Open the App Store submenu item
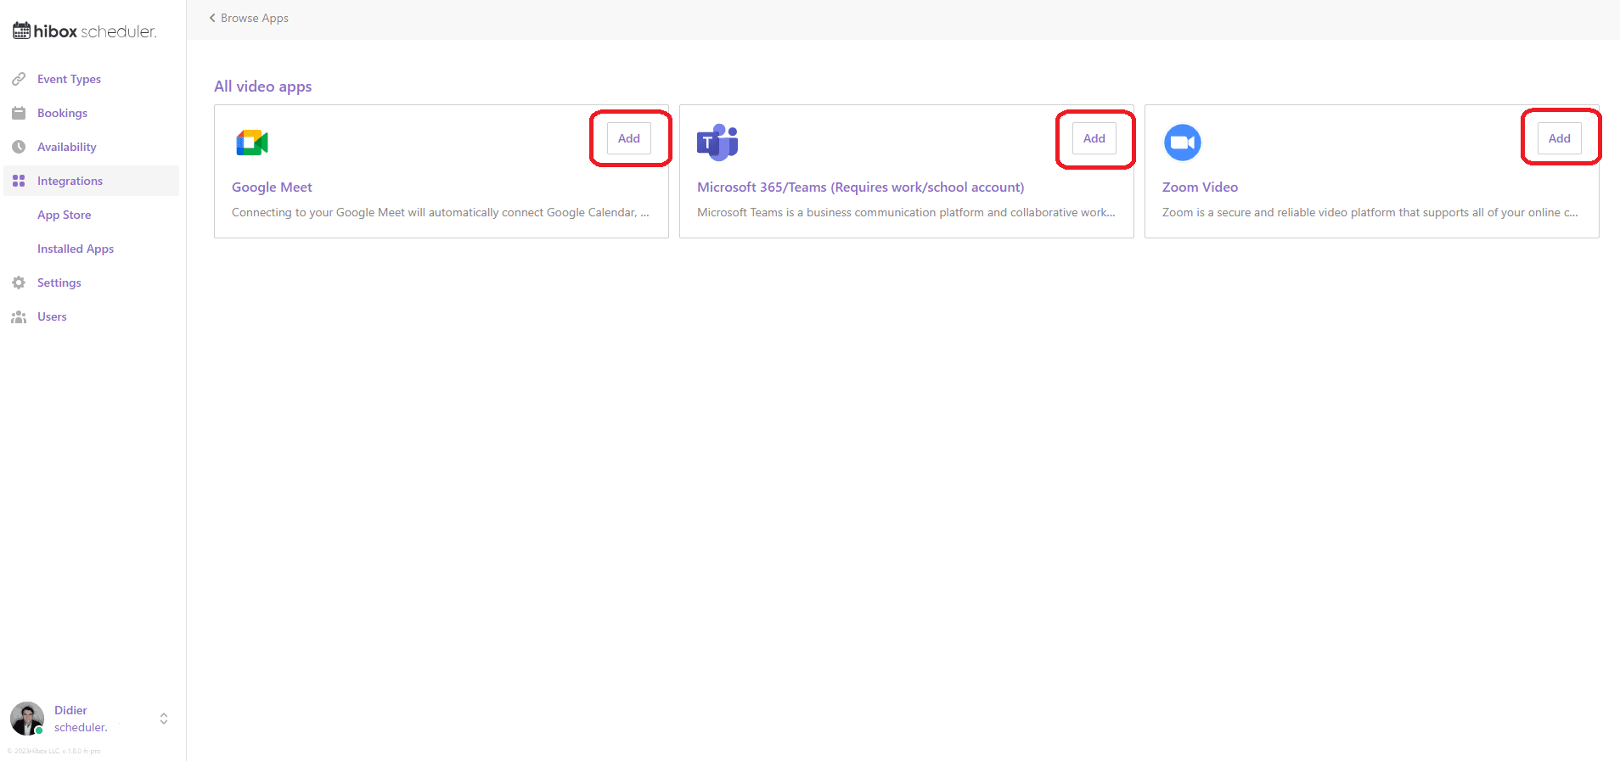 tap(64, 215)
